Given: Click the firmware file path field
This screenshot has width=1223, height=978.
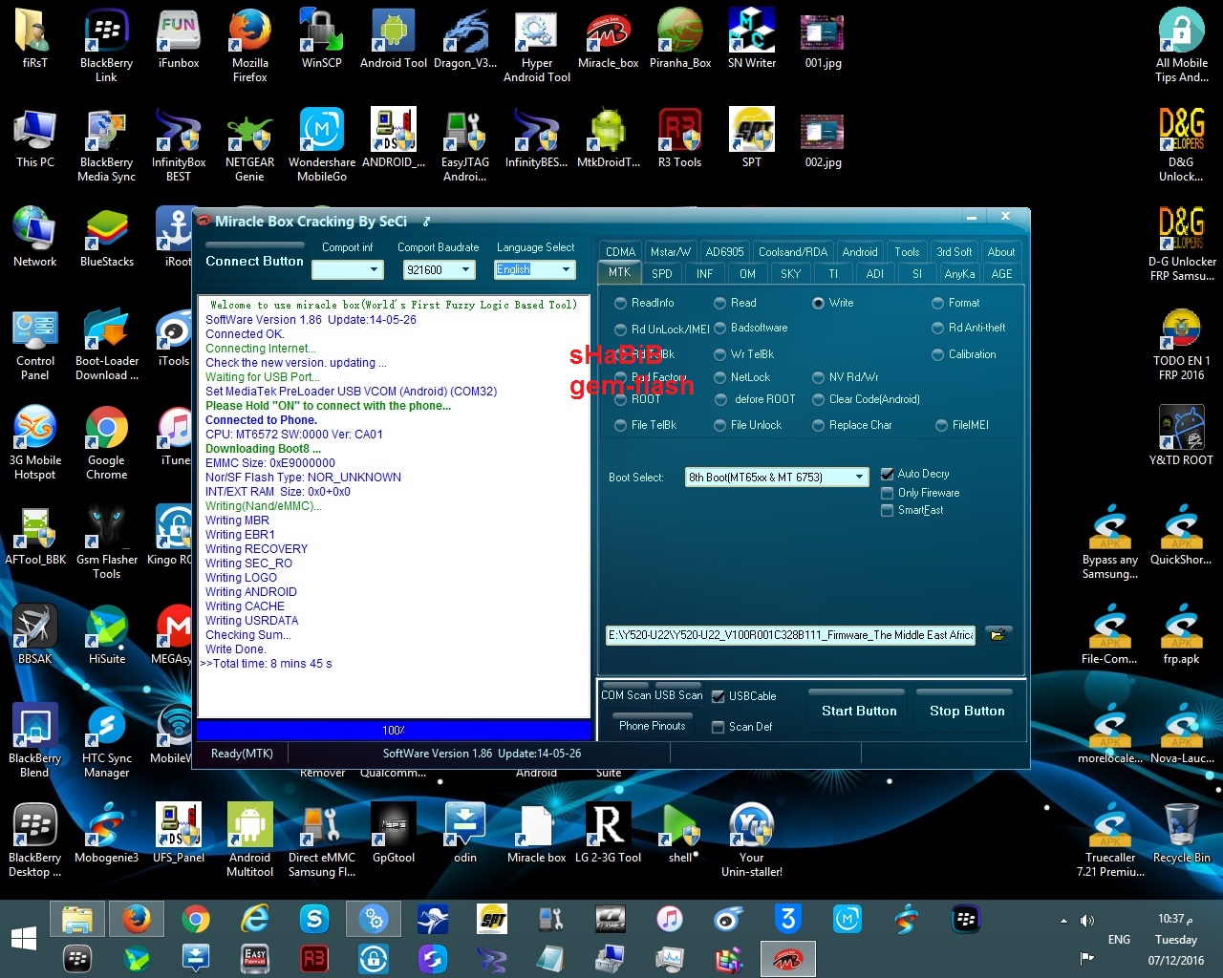Looking at the screenshot, I should (790, 635).
